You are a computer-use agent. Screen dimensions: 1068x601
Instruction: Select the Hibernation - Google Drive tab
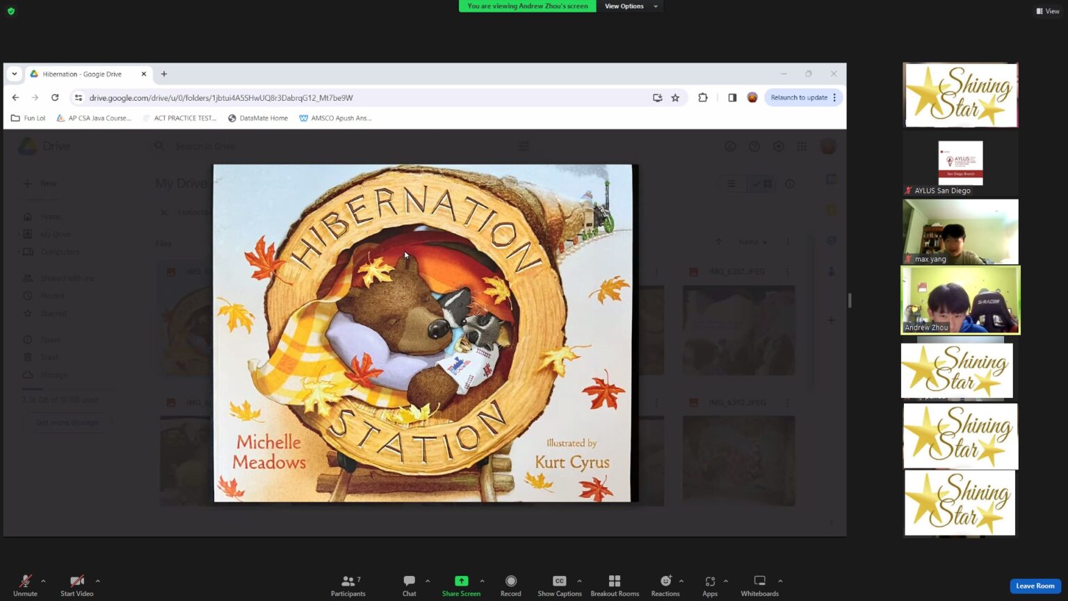pos(88,74)
